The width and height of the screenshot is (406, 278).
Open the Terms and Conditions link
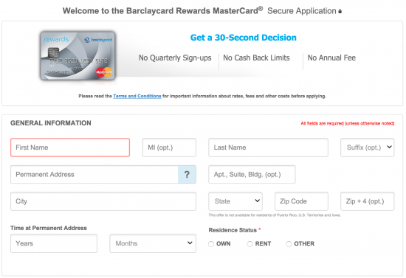(x=137, y=96)
